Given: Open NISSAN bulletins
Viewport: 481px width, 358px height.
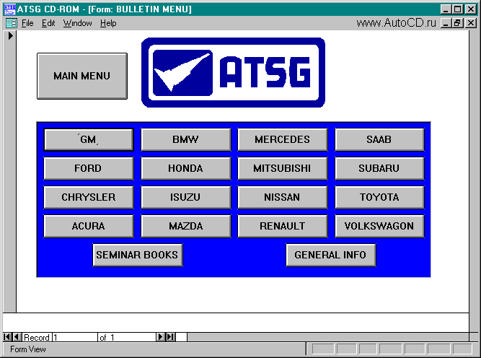Looking at the screenshot, I should [283, 198].
